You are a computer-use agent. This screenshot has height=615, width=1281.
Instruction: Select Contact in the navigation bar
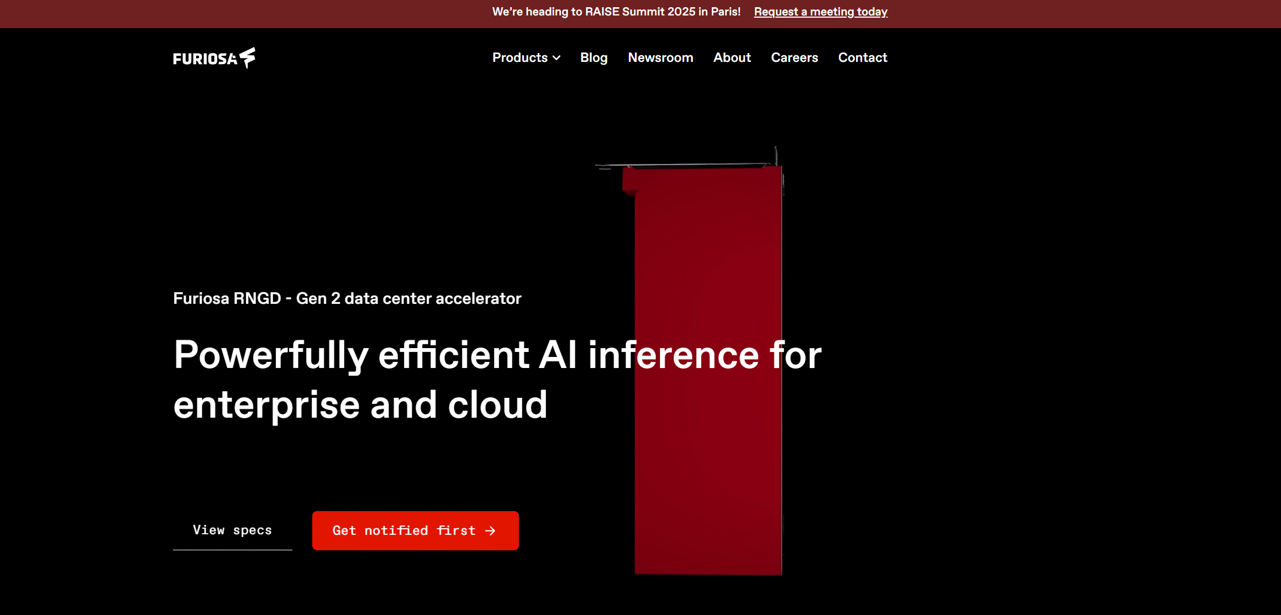[862, 57]
